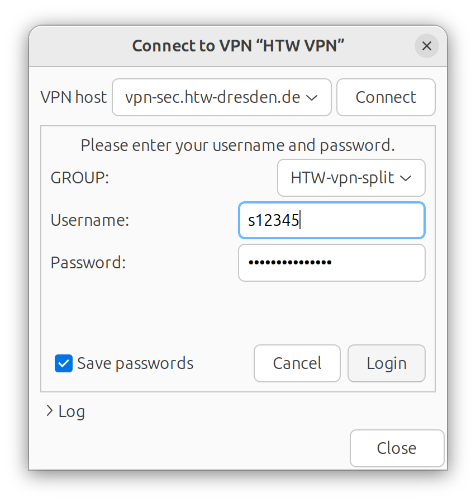Image resolution: width=476 pixels, height=502 pixels.
Task: Open the HTW-vpn-split GROUP dropdown
Action: [x=351, y=178]
